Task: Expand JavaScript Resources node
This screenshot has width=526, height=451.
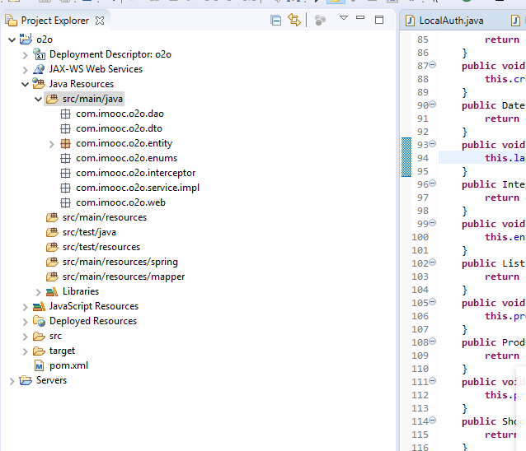Action: click(26, 307)
